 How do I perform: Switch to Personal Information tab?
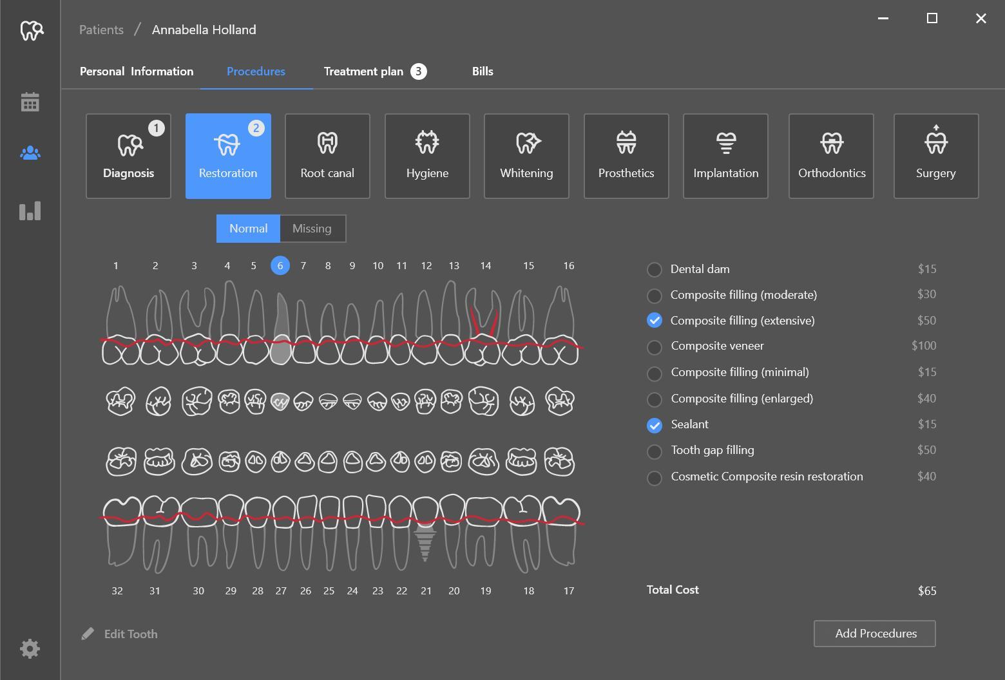pos(137,71)
